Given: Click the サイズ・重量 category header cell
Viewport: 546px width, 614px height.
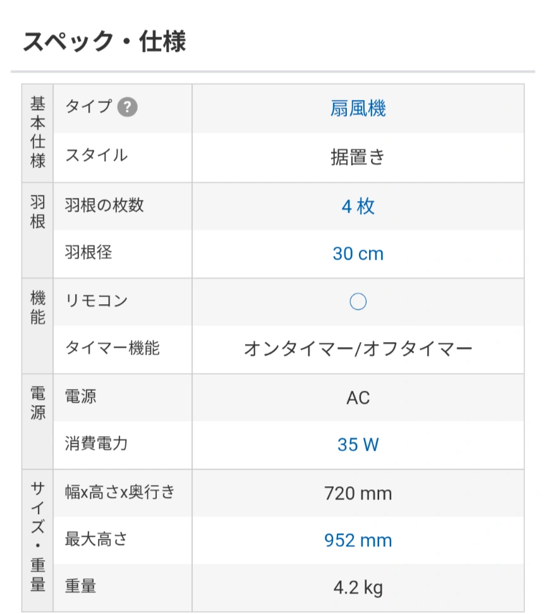Looking at the screenshot, I should pyautogui.click(x=37, y=541).
